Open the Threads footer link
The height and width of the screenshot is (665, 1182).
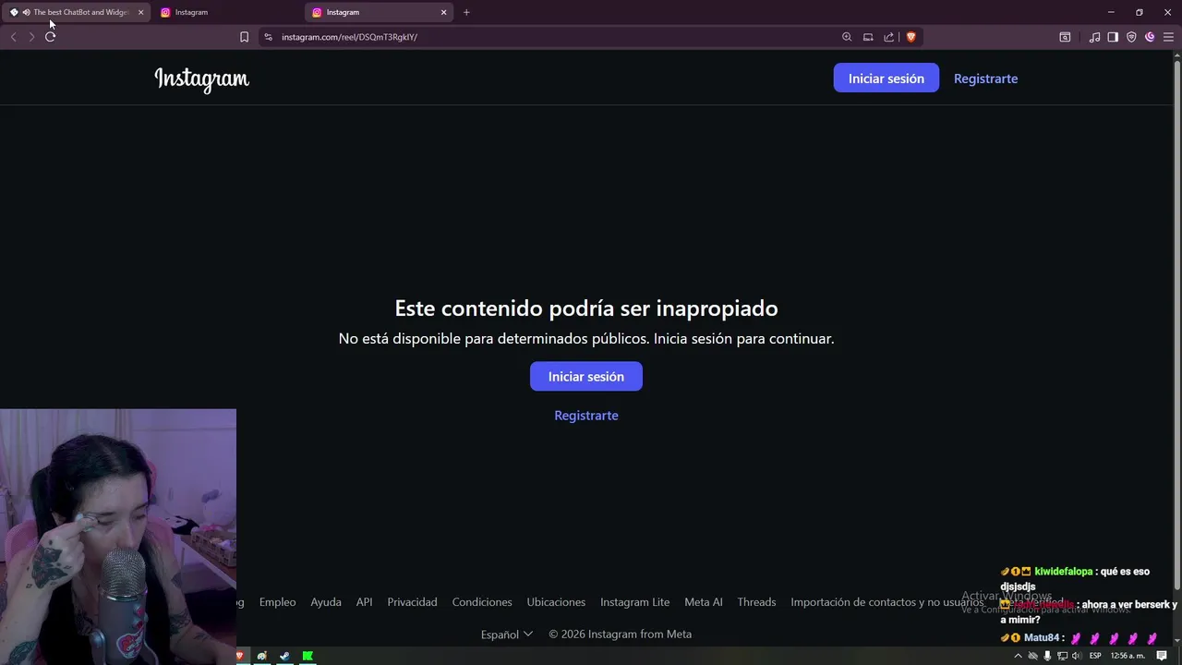click(x=756, y=602)
